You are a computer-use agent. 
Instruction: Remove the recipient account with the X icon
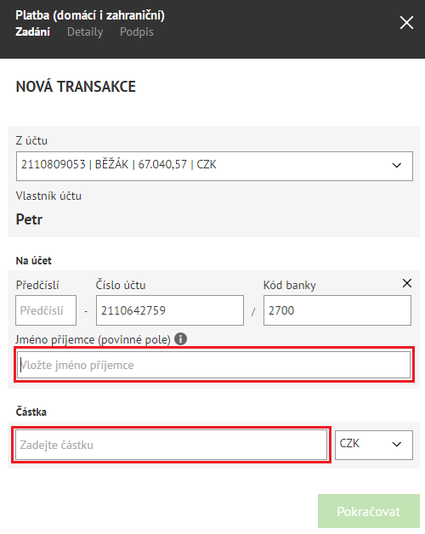tap(407, 283)
